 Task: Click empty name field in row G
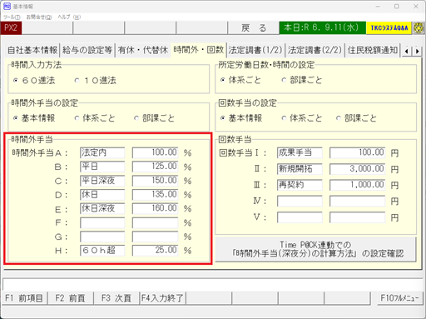pos(102,237)
